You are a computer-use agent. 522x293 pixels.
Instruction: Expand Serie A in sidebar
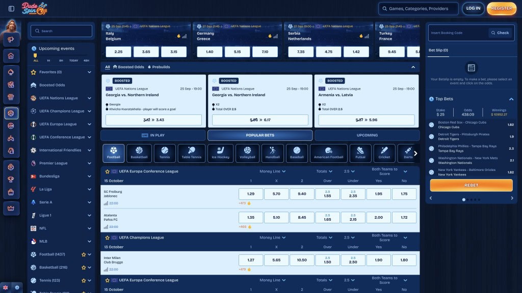89,202
